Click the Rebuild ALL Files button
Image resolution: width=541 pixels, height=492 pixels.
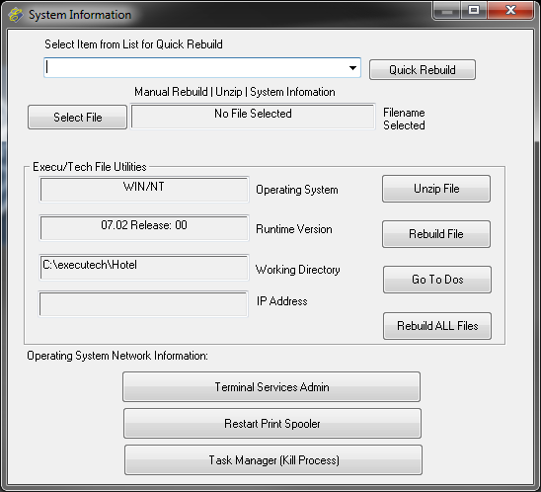click(x=437, y=326)
